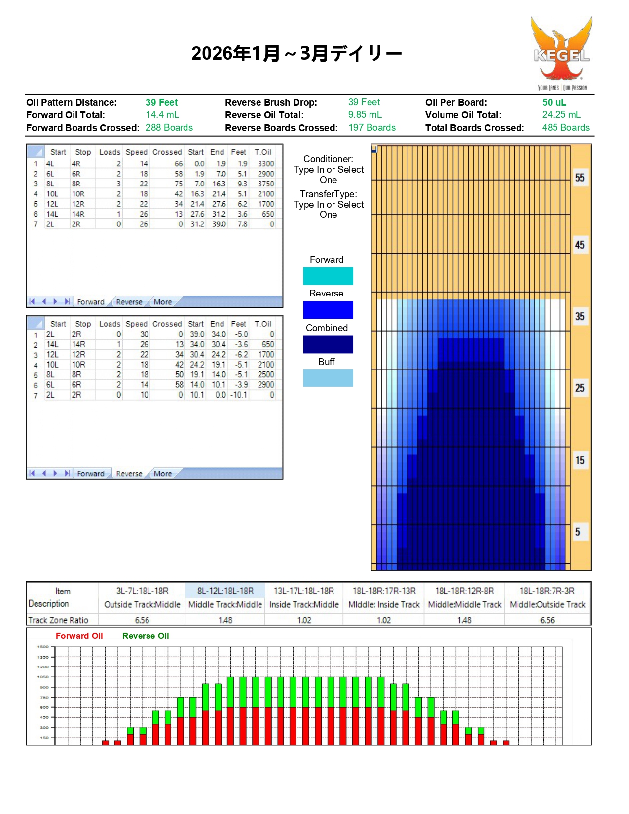Open More tab in lower table
Screen dimensions: 629x814
[163, 474]
